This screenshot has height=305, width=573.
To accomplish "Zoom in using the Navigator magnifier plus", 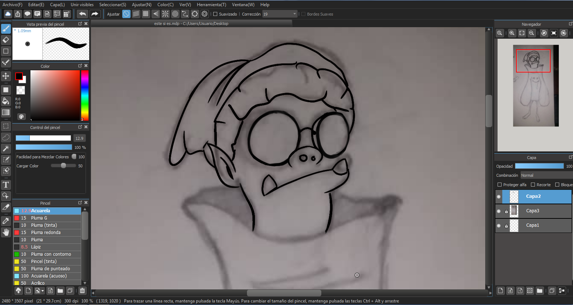I will pyautogui.click(x=512, y=33).
